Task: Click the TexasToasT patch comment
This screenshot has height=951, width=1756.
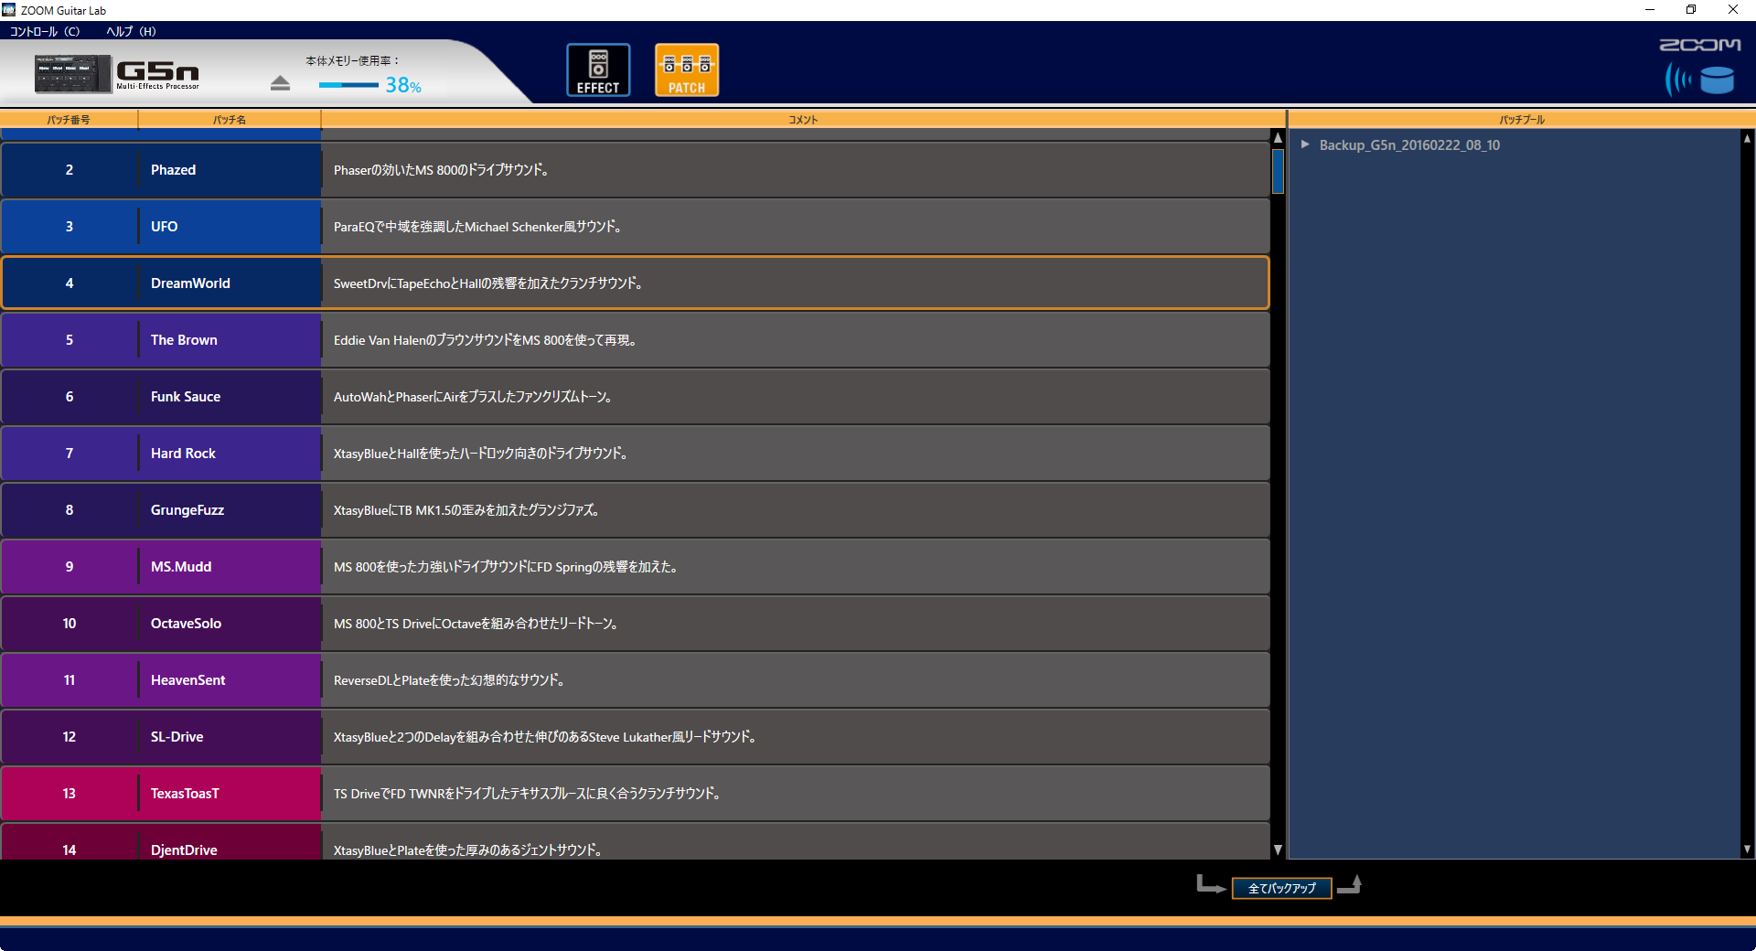Action: pyautogui.click(x=527, y=794)
